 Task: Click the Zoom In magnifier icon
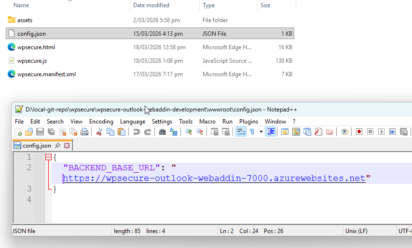[x=188, y=132]
